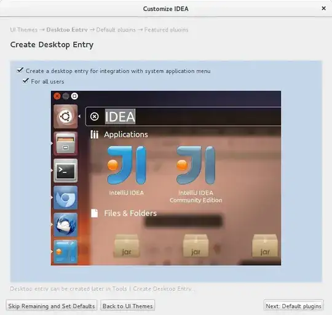Click the IDEA search field in preview

click(183, 116)
